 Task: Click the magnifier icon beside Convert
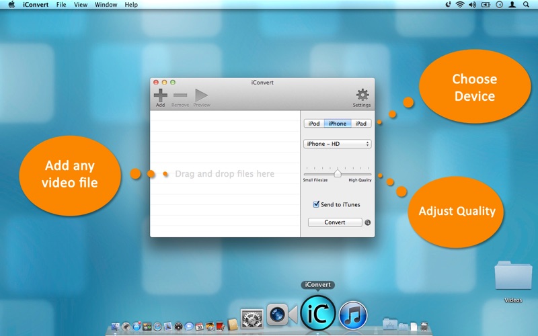[x=368, y=222]
